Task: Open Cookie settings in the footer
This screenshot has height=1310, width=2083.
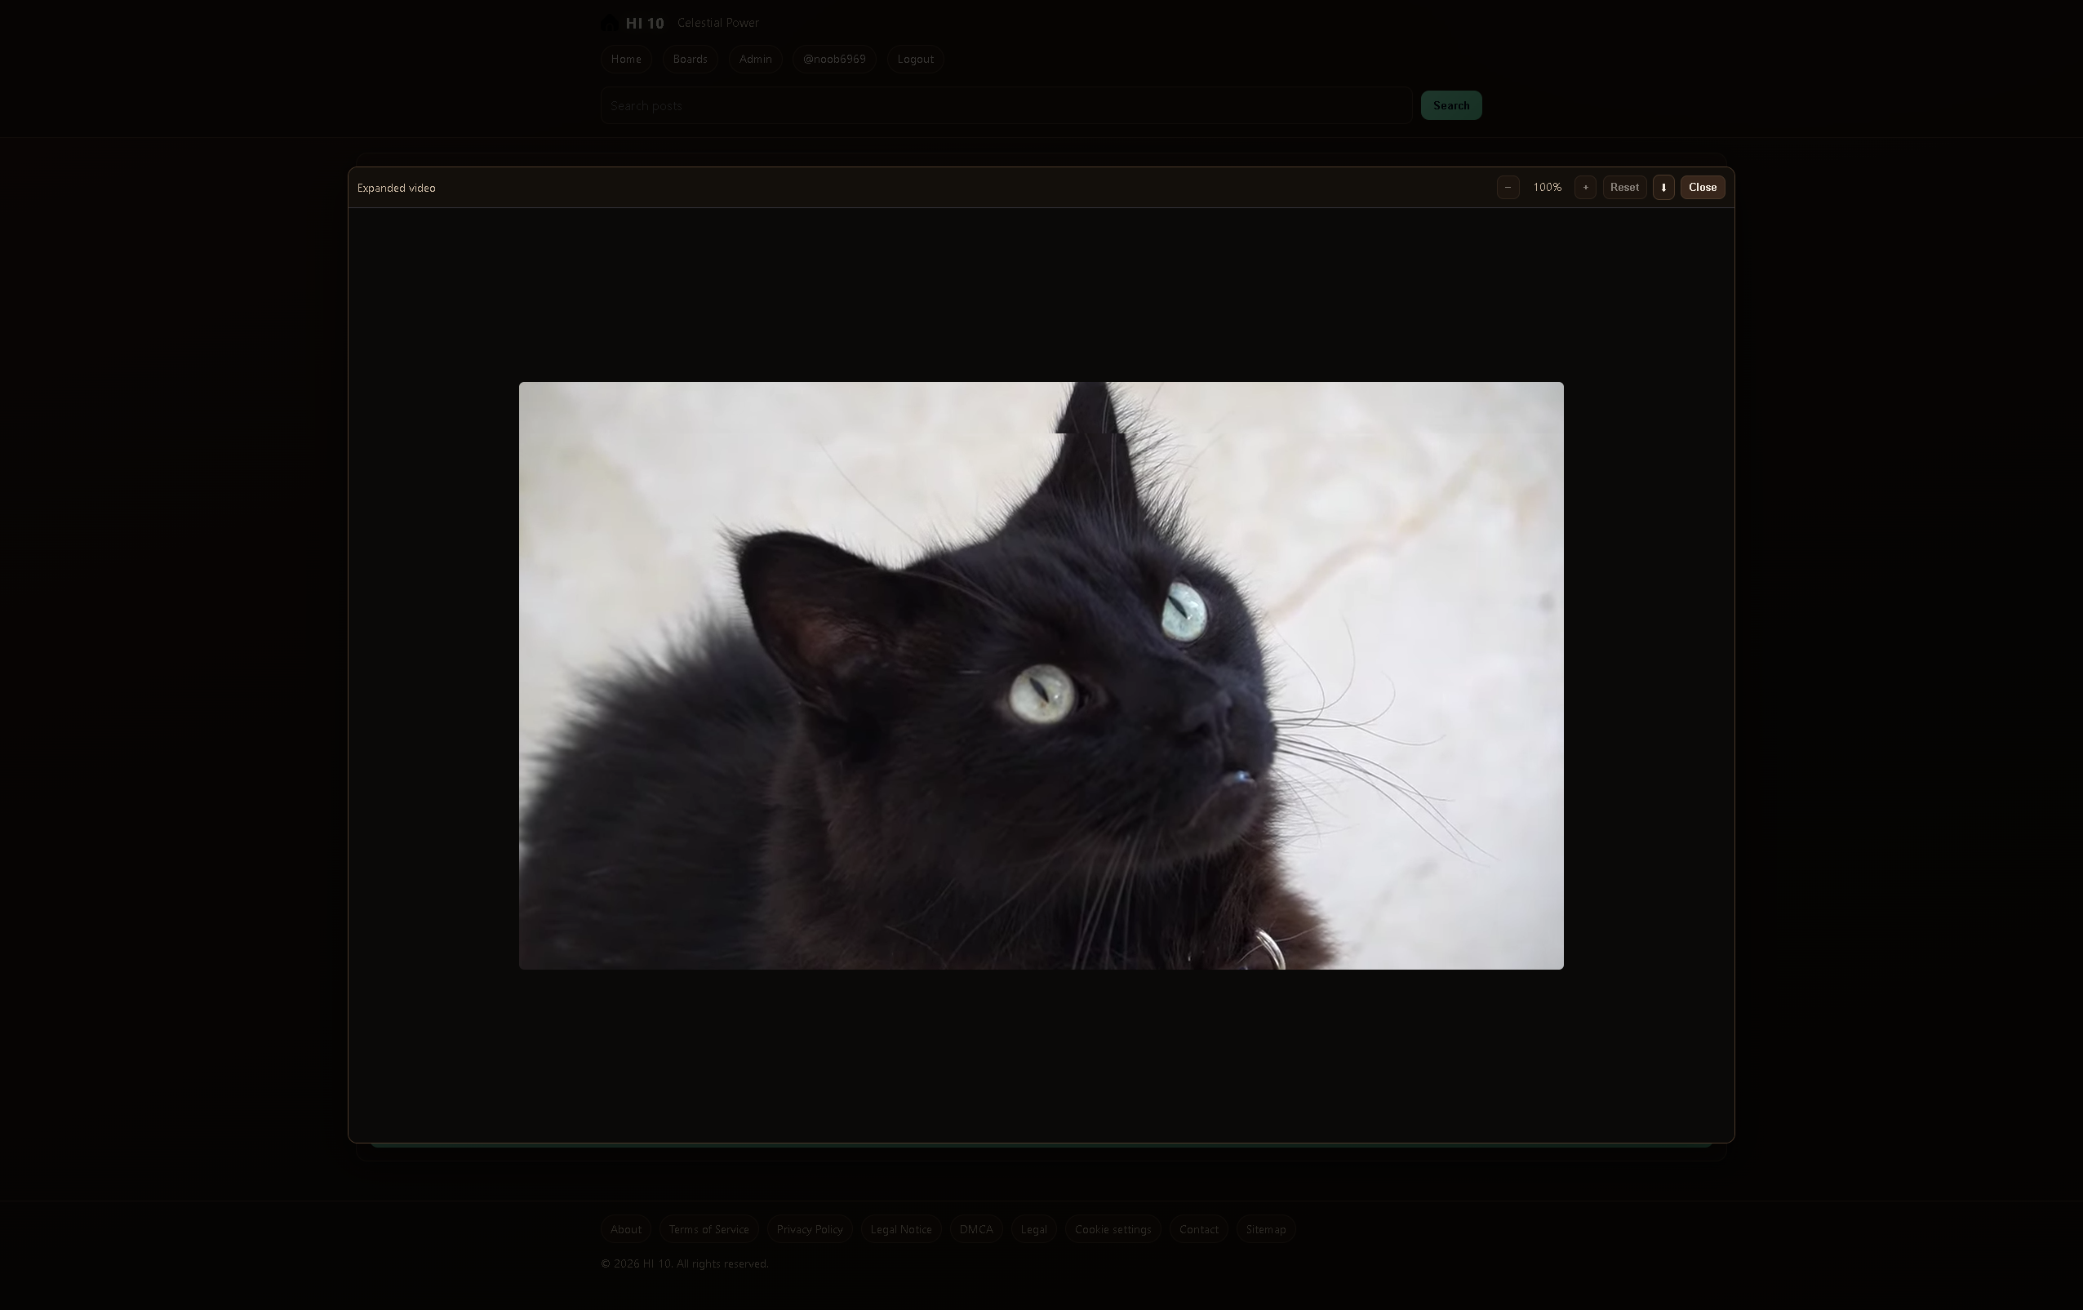Action: pos(1113,1228)
